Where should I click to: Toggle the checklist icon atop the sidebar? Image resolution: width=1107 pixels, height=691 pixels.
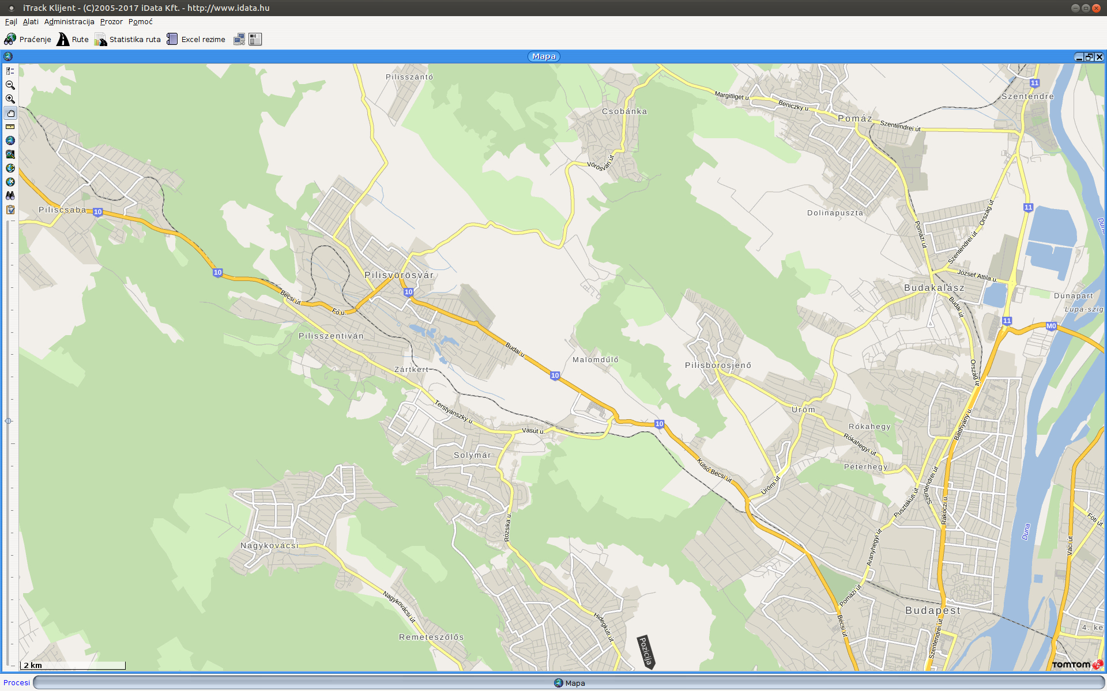(x=10, y=71)
